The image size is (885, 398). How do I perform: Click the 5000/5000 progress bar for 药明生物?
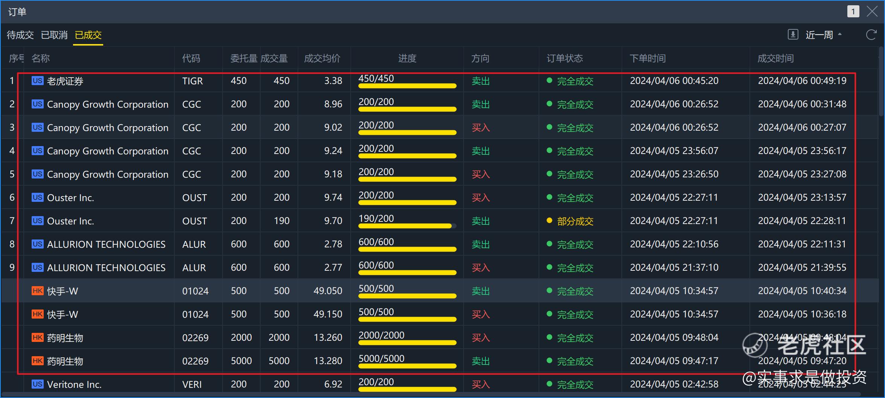[407, 366]
